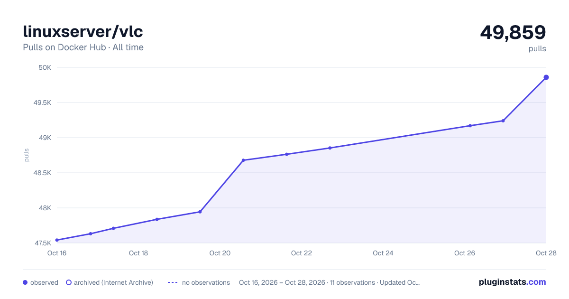Click the 'Pulls on Docker Hub · All time' subtitle

83,47
